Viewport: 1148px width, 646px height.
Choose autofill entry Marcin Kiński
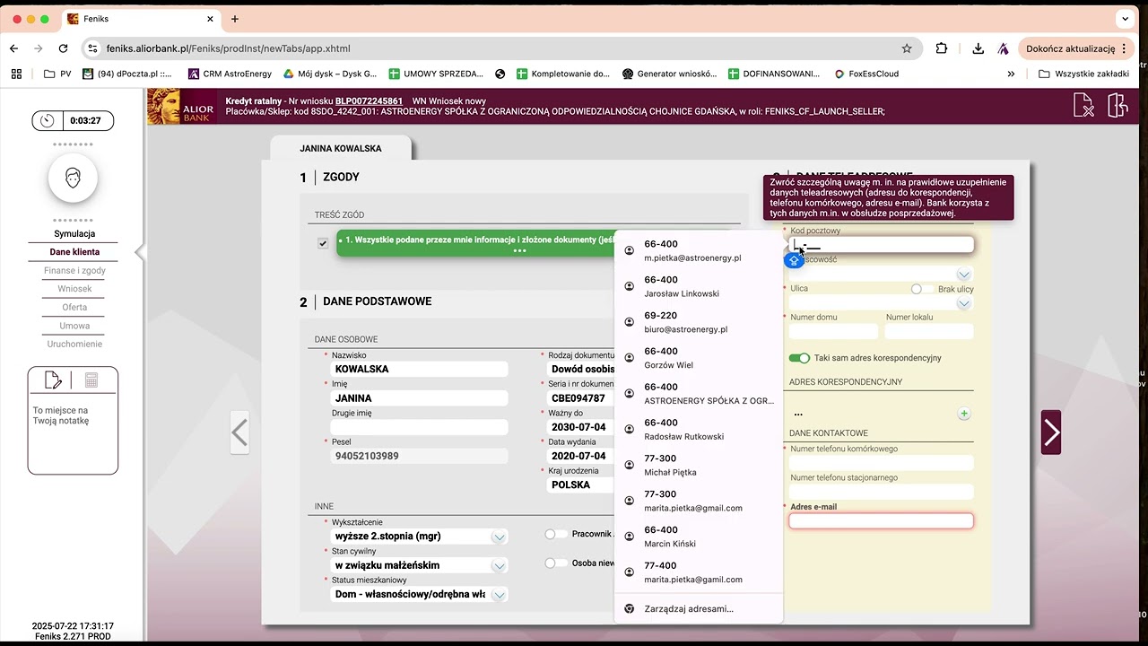699,537
